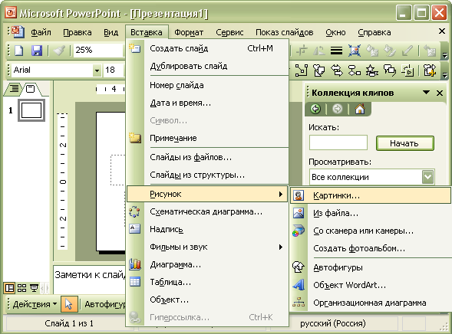Open the Slides tab in left pane
Image resolution: width=452 pixels, height=334 pixels.
tap(30, 88)
